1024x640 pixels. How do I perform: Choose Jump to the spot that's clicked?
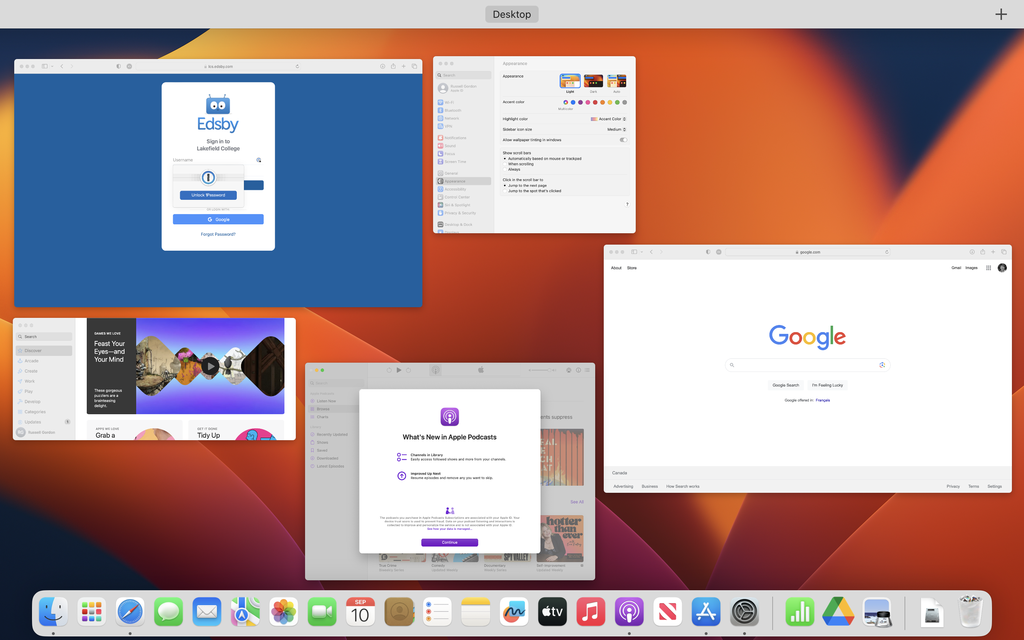click(x=505, y=191)
